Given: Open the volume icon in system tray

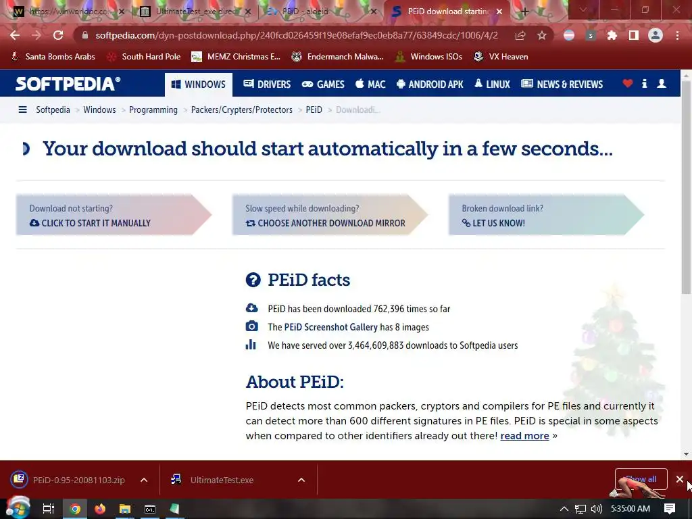Looking at the screenshot, I should [x=596, y=509].
